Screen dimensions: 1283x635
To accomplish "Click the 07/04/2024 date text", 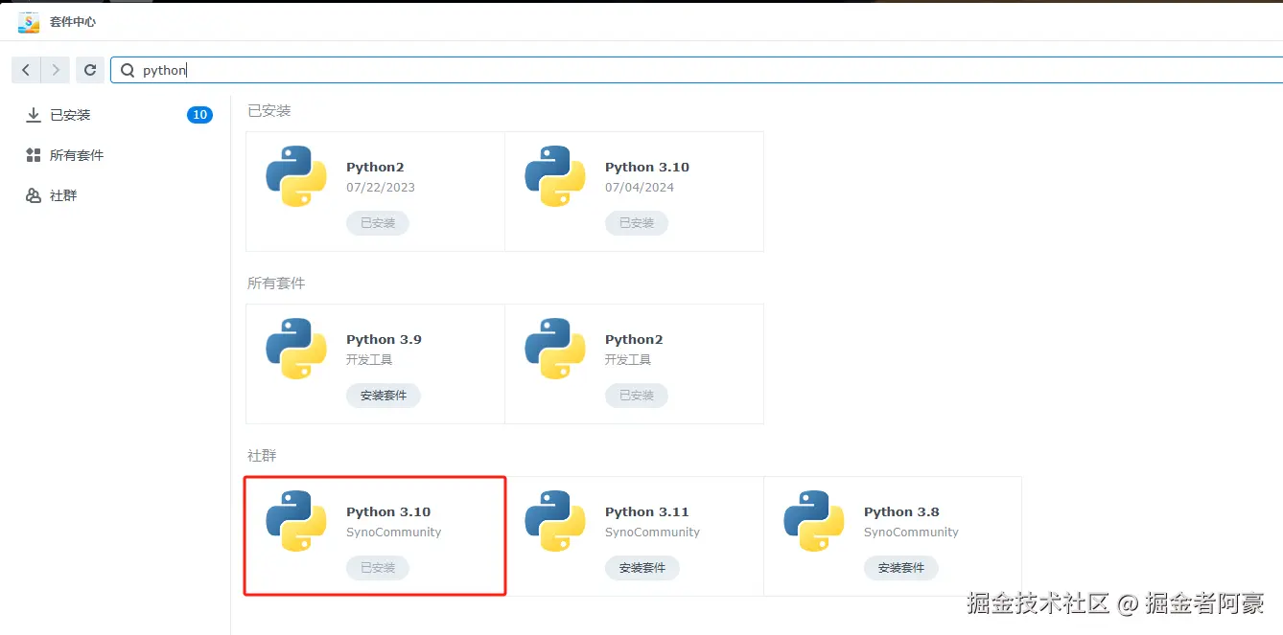I will pos(640,188).
